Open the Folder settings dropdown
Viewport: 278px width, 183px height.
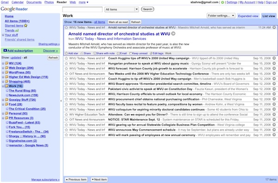tap(221, 16)
